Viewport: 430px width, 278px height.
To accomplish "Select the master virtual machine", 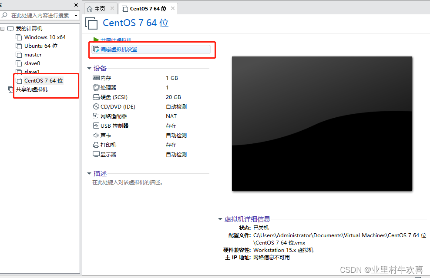I will pos(33,55).
